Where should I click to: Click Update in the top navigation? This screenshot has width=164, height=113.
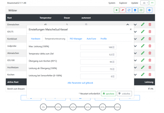135,3
